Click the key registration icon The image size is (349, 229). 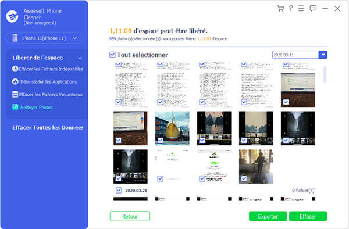point(291,8)
